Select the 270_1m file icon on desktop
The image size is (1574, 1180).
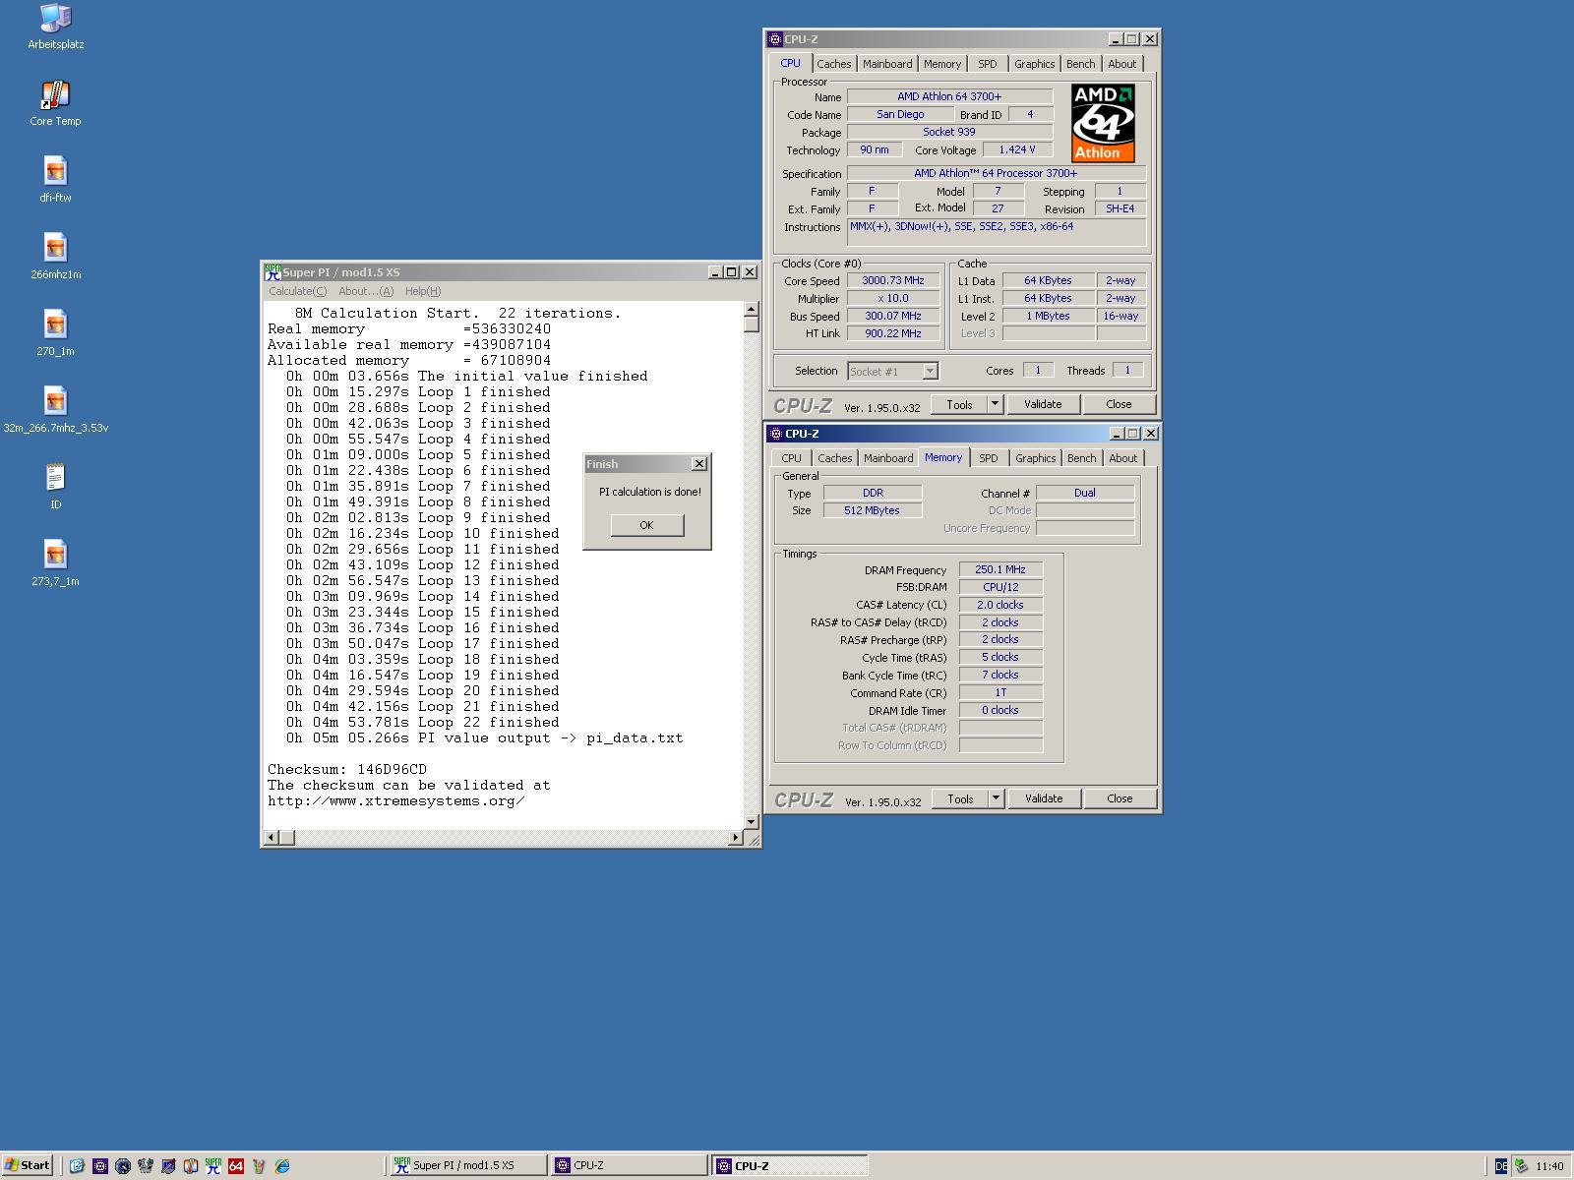[55, 333]
